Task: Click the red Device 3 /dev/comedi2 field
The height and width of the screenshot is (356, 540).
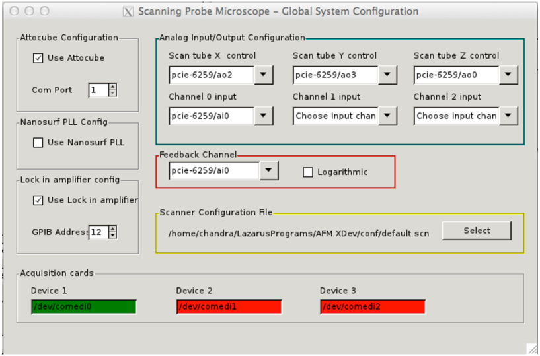Action: pos(373,306)
